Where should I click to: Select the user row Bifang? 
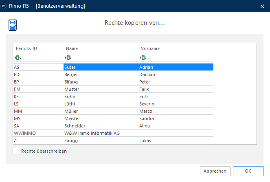point(113,82)
